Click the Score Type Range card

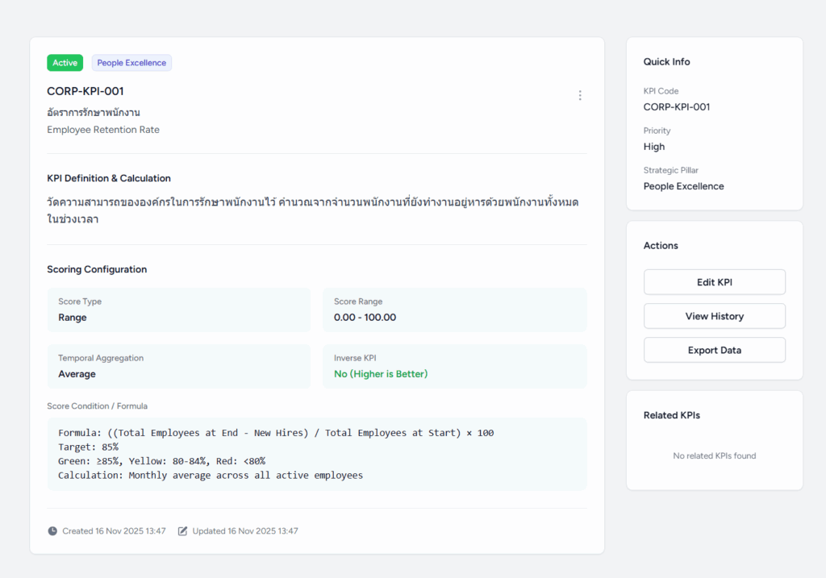point(178,310)
